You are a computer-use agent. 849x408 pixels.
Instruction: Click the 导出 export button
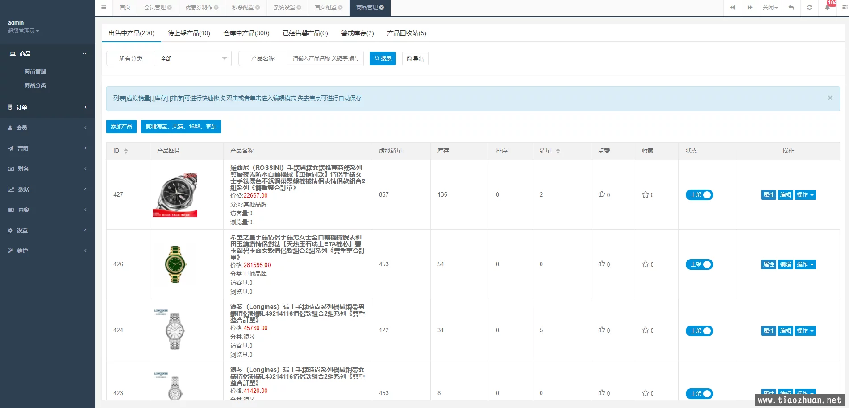(x=415, y=58)
